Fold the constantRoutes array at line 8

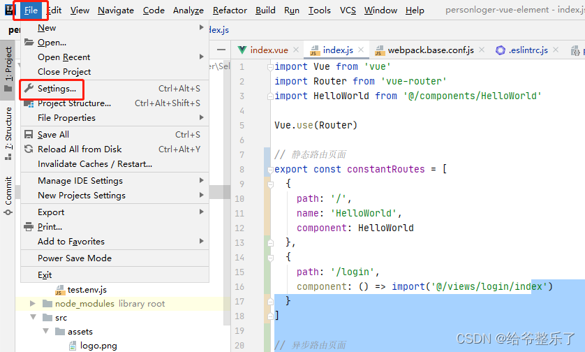pyautogui.click(x=270, y=170)
